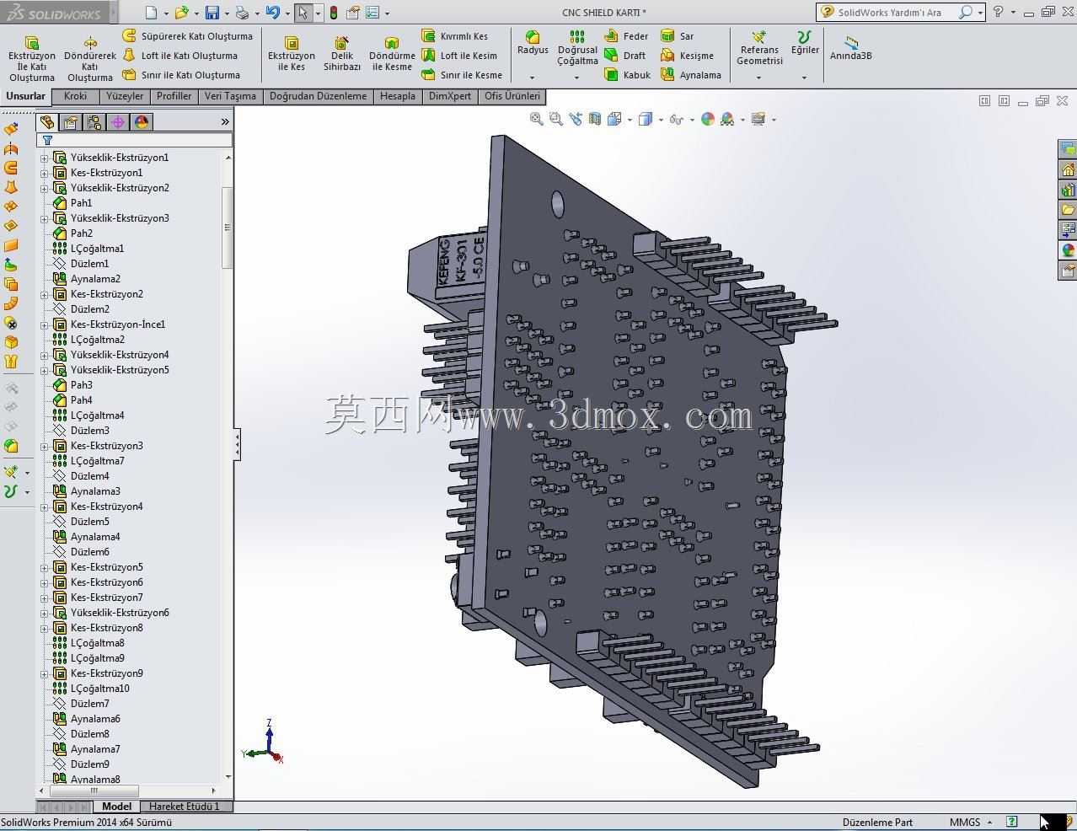Select Aynalama4 in feature tree
The image size is (1077, 831).
pos(95,537)
